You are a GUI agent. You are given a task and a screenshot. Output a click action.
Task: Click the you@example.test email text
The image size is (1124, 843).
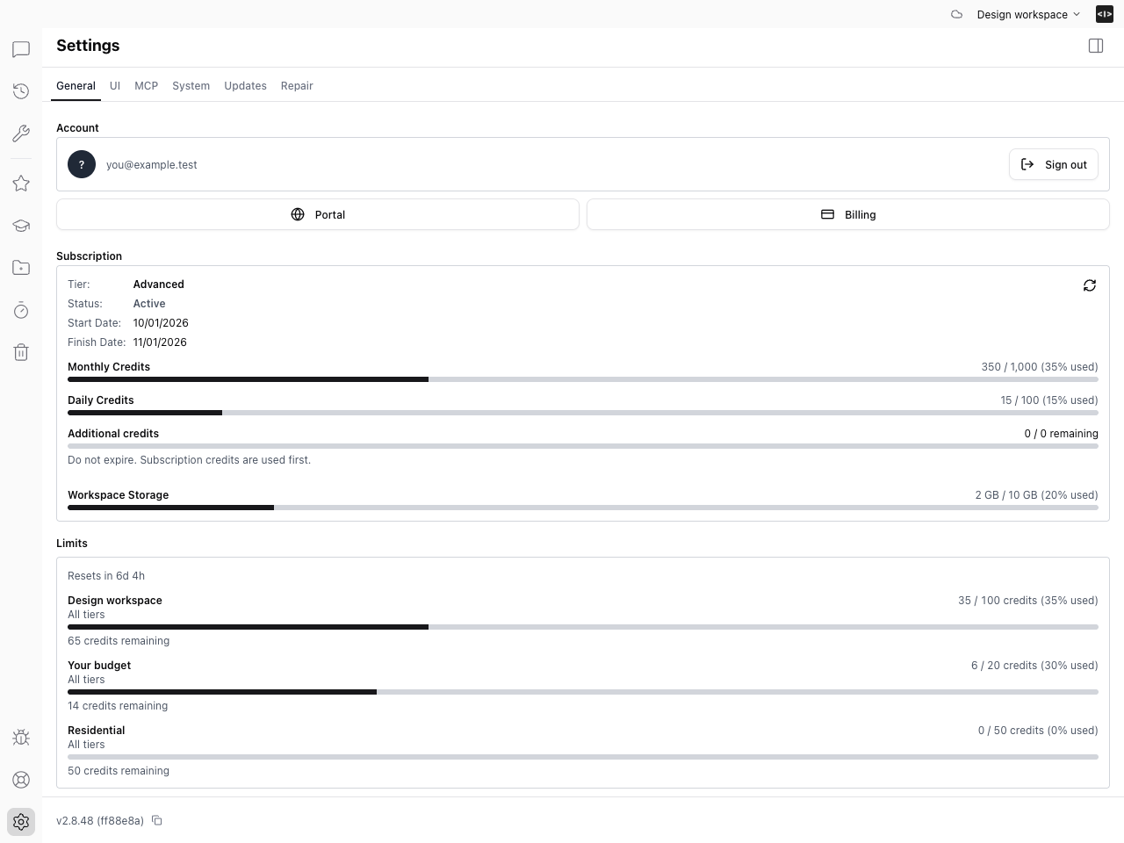point(152,164)
